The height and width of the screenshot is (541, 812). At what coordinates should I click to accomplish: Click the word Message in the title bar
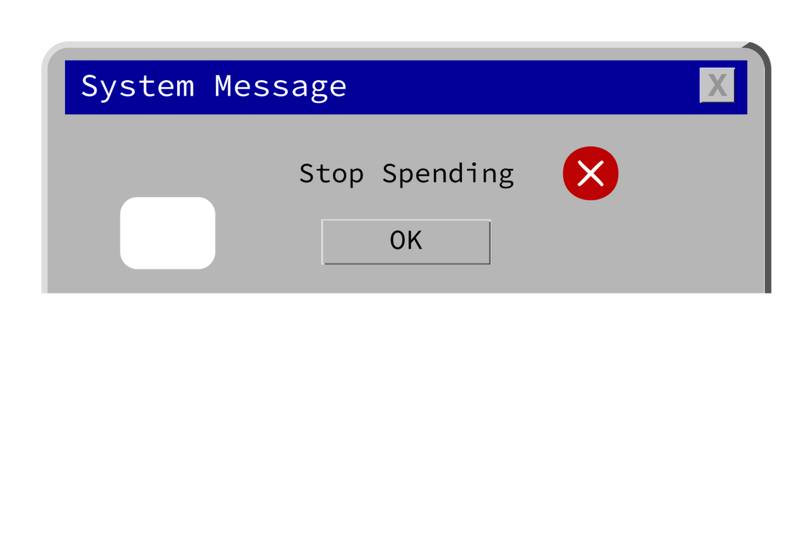tap(281, 86)
